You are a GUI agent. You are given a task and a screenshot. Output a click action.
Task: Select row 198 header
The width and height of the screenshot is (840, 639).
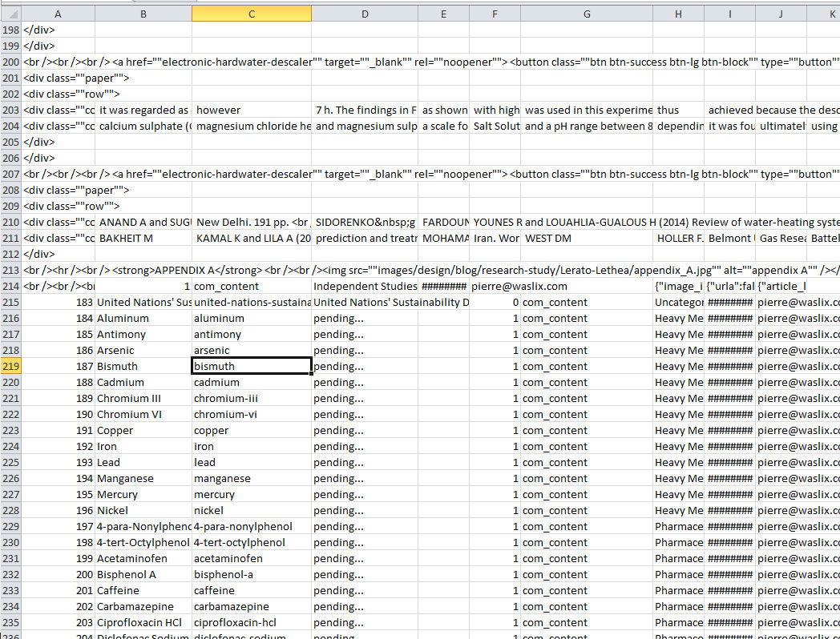tap(10, 30)
